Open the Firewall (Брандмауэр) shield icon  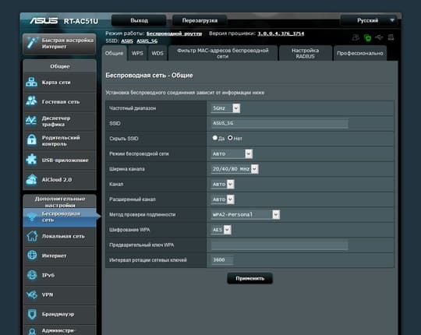(x=32, y=314)
